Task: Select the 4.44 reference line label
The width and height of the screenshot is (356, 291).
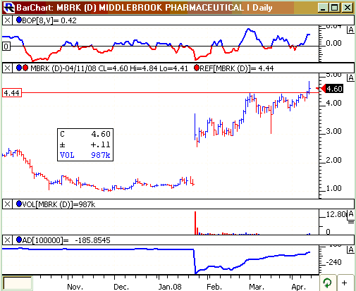Action: 12,93
